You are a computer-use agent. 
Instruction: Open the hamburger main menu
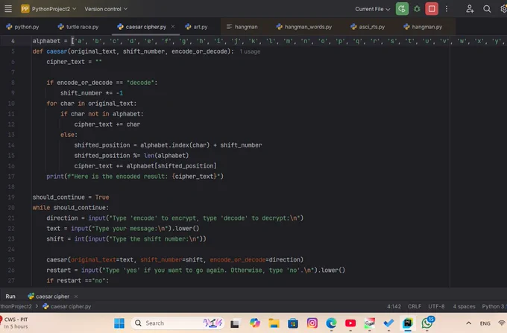[9, 9]
